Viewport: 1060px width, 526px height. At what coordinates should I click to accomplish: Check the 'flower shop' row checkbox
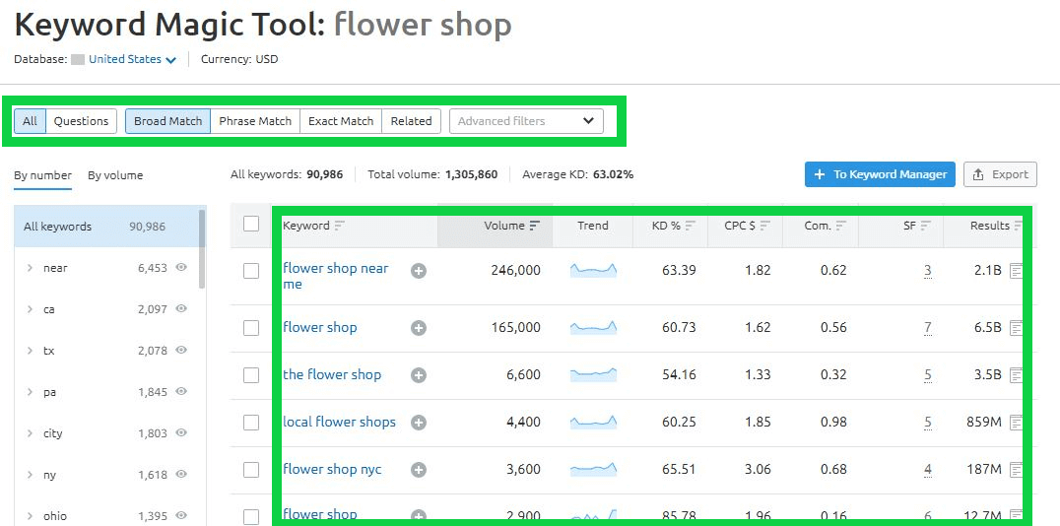point(251,328)
